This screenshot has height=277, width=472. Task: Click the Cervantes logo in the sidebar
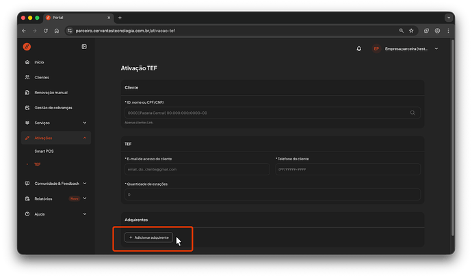point(27,46)
